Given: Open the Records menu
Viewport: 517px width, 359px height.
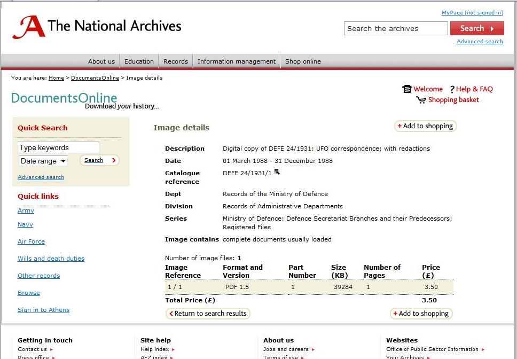Looking at the screenshot, I should (x=175, y=61).
